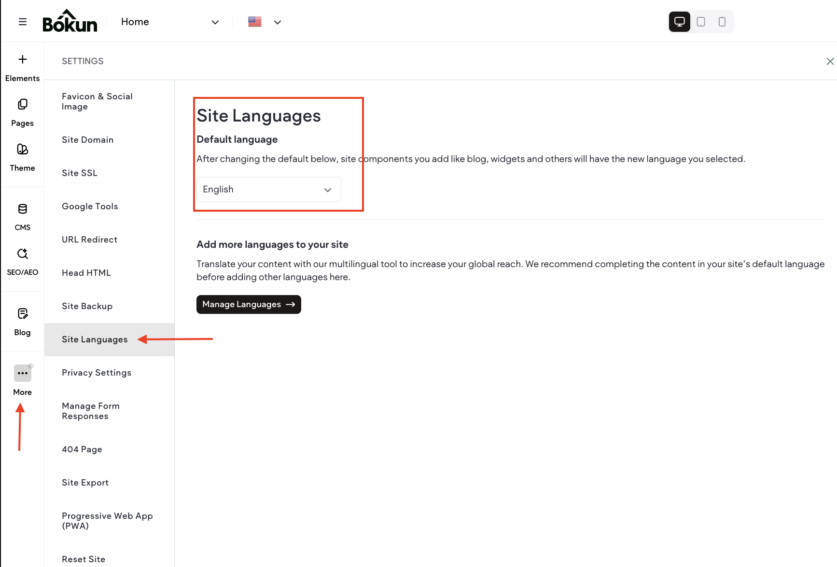
Task: Open the CMS database icon
Action: (22, 209)
